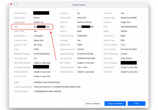The width and height of the screenshot is (158, 110).
Task: Select the Bluetooth Address value FC:2A:9C:DB:E9:D1
Action: pyautogui.click(x=42, y=54)
